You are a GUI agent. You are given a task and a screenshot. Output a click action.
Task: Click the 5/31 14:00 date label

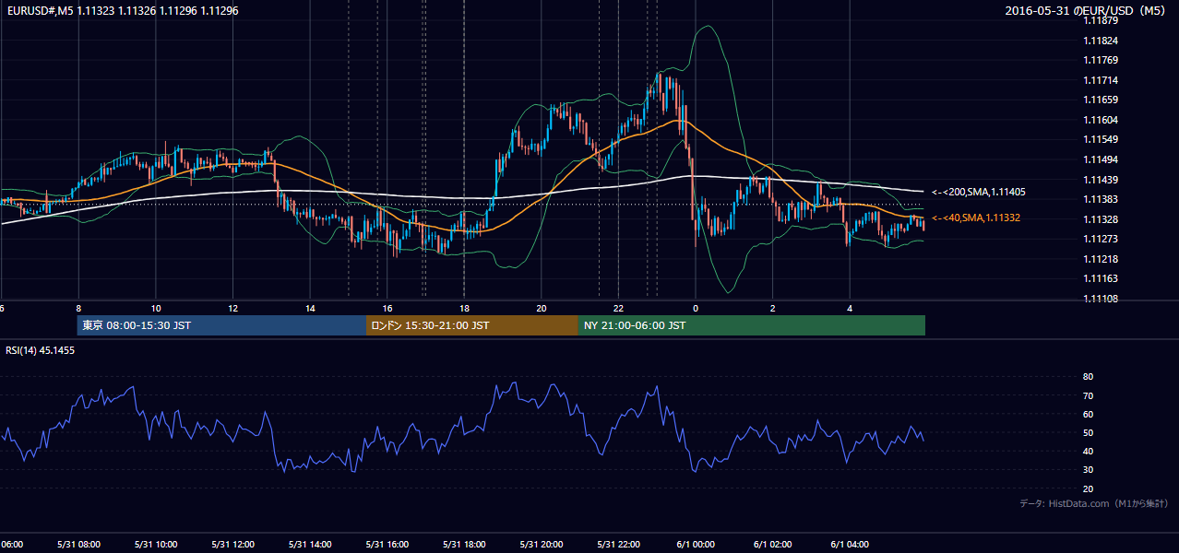(310, 545)
